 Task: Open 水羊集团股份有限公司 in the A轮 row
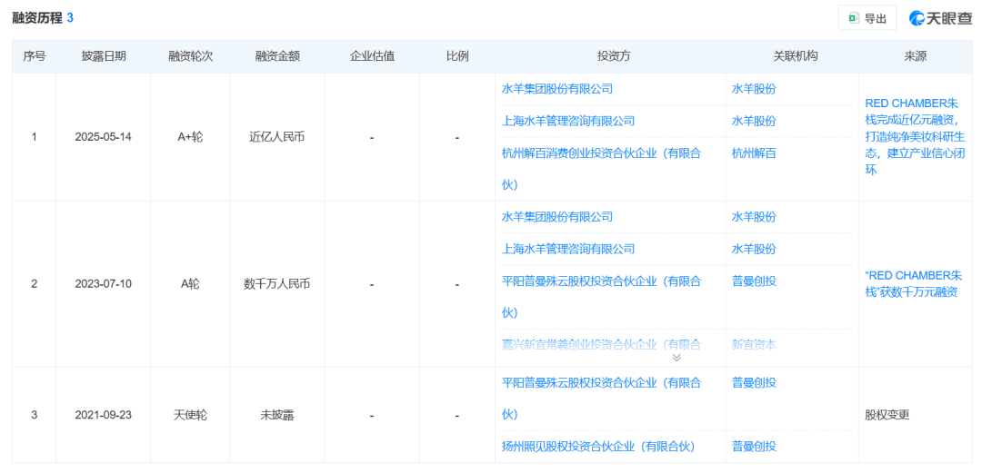[x=556, y=217]
